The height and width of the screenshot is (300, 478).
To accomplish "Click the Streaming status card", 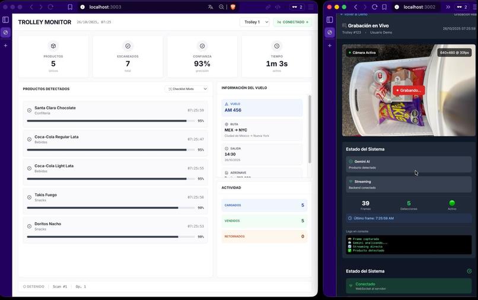I will pyautogui.click(x=409, y=184).
